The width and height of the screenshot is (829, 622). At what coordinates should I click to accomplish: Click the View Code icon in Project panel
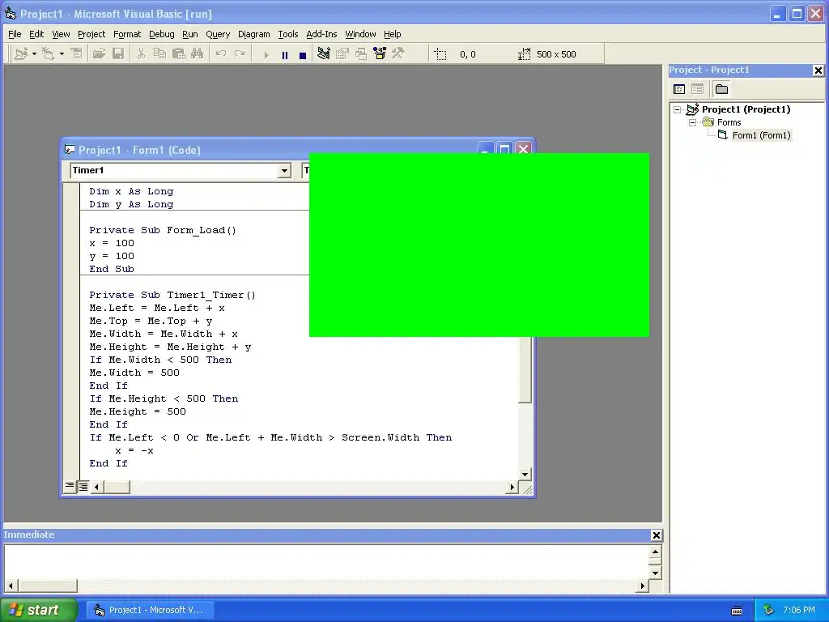coord(679,89)
